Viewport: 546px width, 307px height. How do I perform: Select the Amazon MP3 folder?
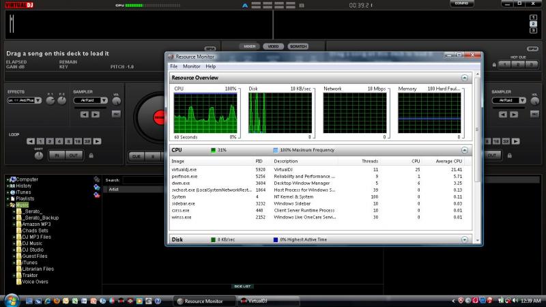coord(36,224)
